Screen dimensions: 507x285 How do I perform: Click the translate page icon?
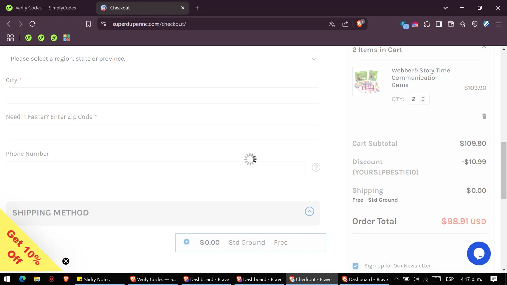[x=332, y=24]
